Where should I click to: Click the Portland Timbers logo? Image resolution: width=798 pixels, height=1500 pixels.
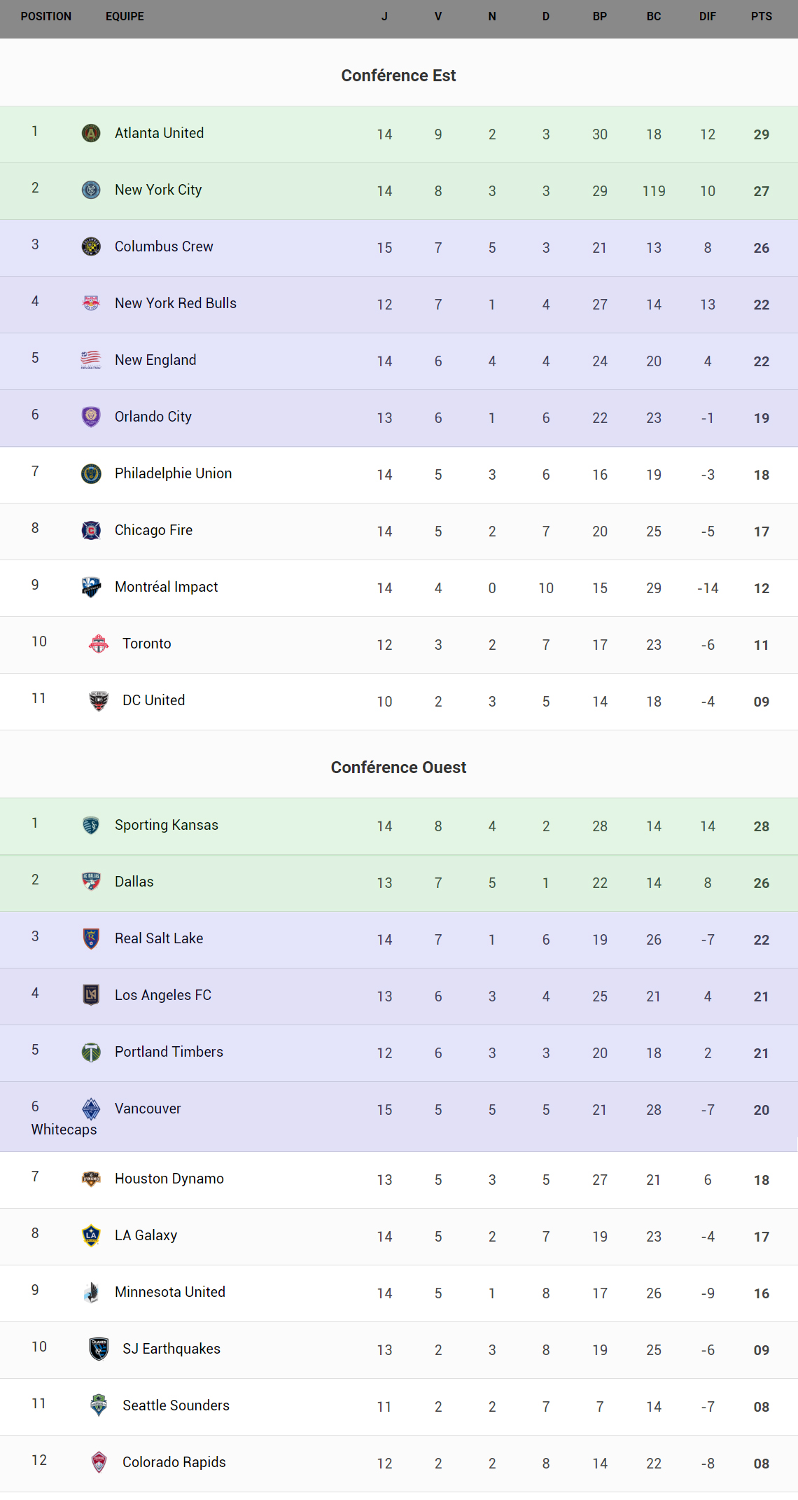point(91,1052)
